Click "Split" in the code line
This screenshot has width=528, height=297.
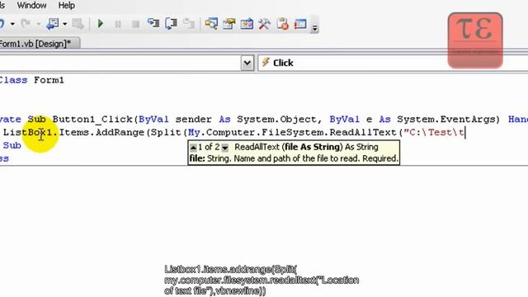[166, 132]
